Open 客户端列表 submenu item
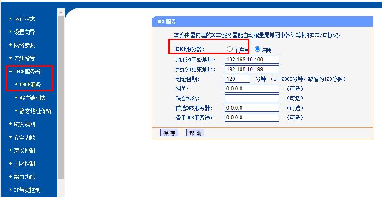Screen dimensions: 382x197 (33, 98)
